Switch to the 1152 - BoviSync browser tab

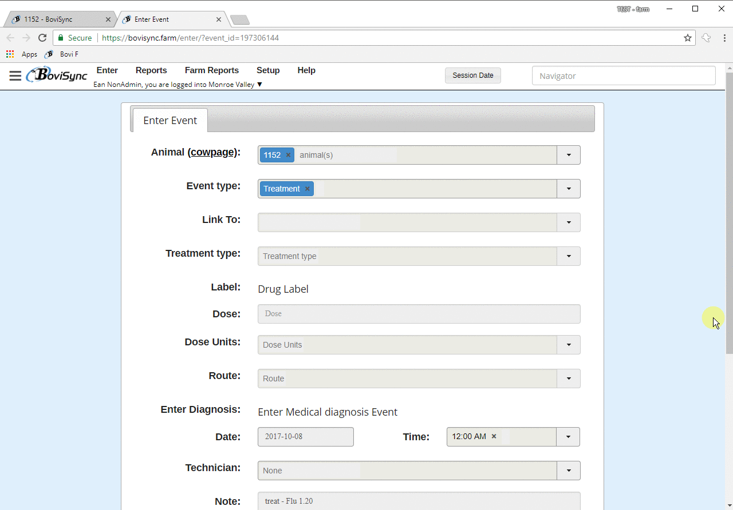click(60, 19)
